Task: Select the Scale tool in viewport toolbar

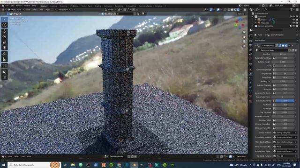Action: point(4,42)
